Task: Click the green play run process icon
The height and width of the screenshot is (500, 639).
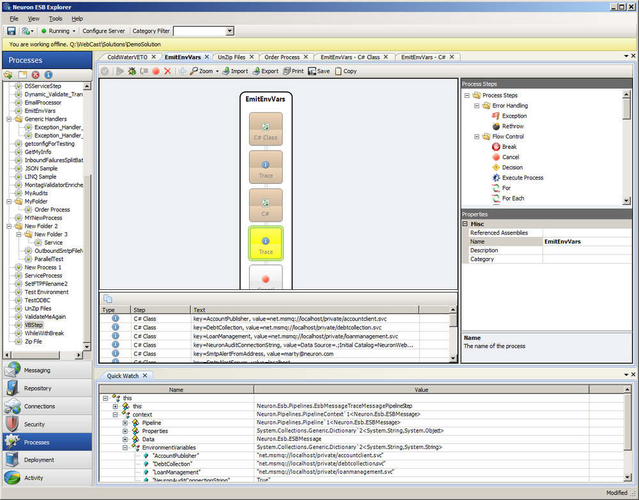Action: [120, 72]
